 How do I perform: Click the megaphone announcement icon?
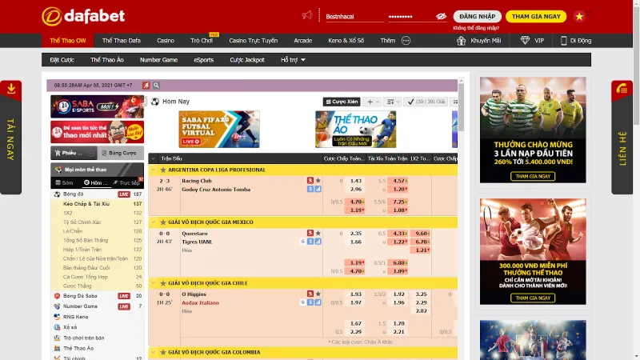coord(307,15)
